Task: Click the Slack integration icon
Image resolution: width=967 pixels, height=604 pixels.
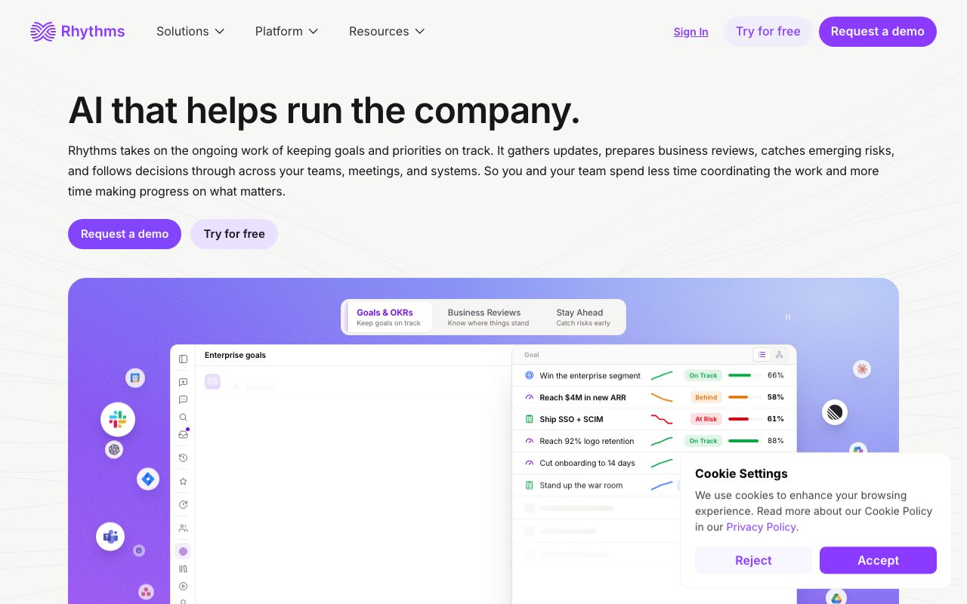Action: click(x=118, y=420)
